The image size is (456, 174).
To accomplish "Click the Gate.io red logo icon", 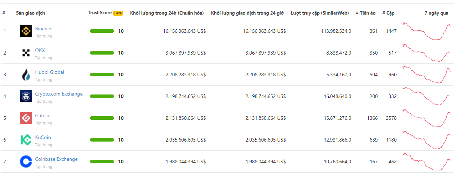I will [26, 118].
